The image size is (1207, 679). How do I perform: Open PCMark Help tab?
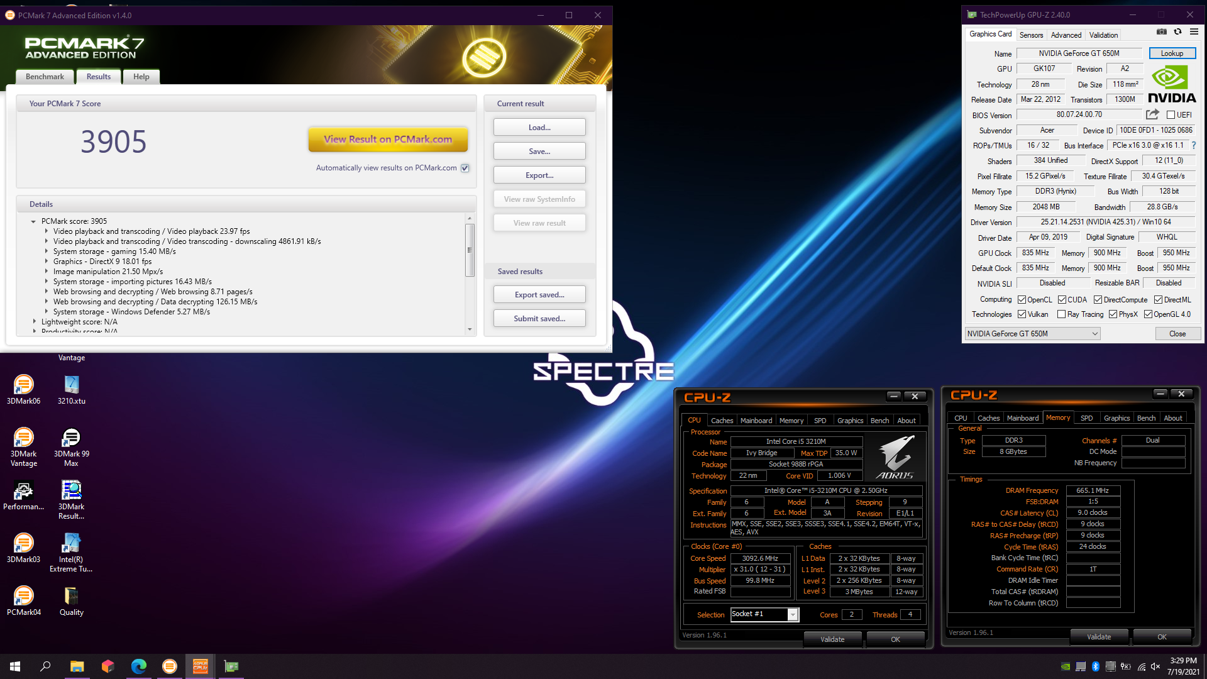[141, 77]
